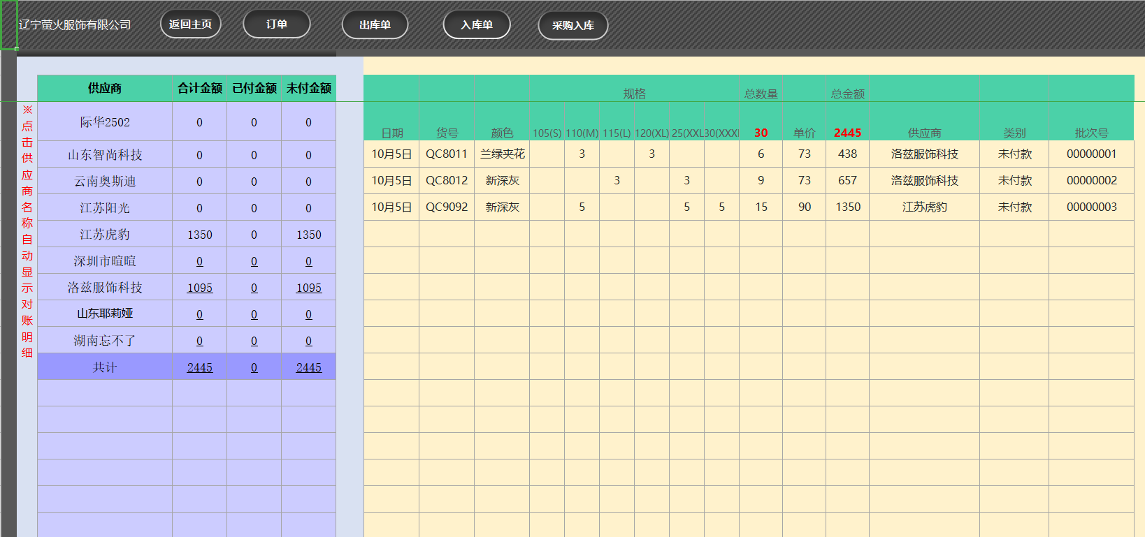Select supplier 湖南忘不了
Image resolution: width=1145 pixels, height=537 pixels.
click(105, 341)
